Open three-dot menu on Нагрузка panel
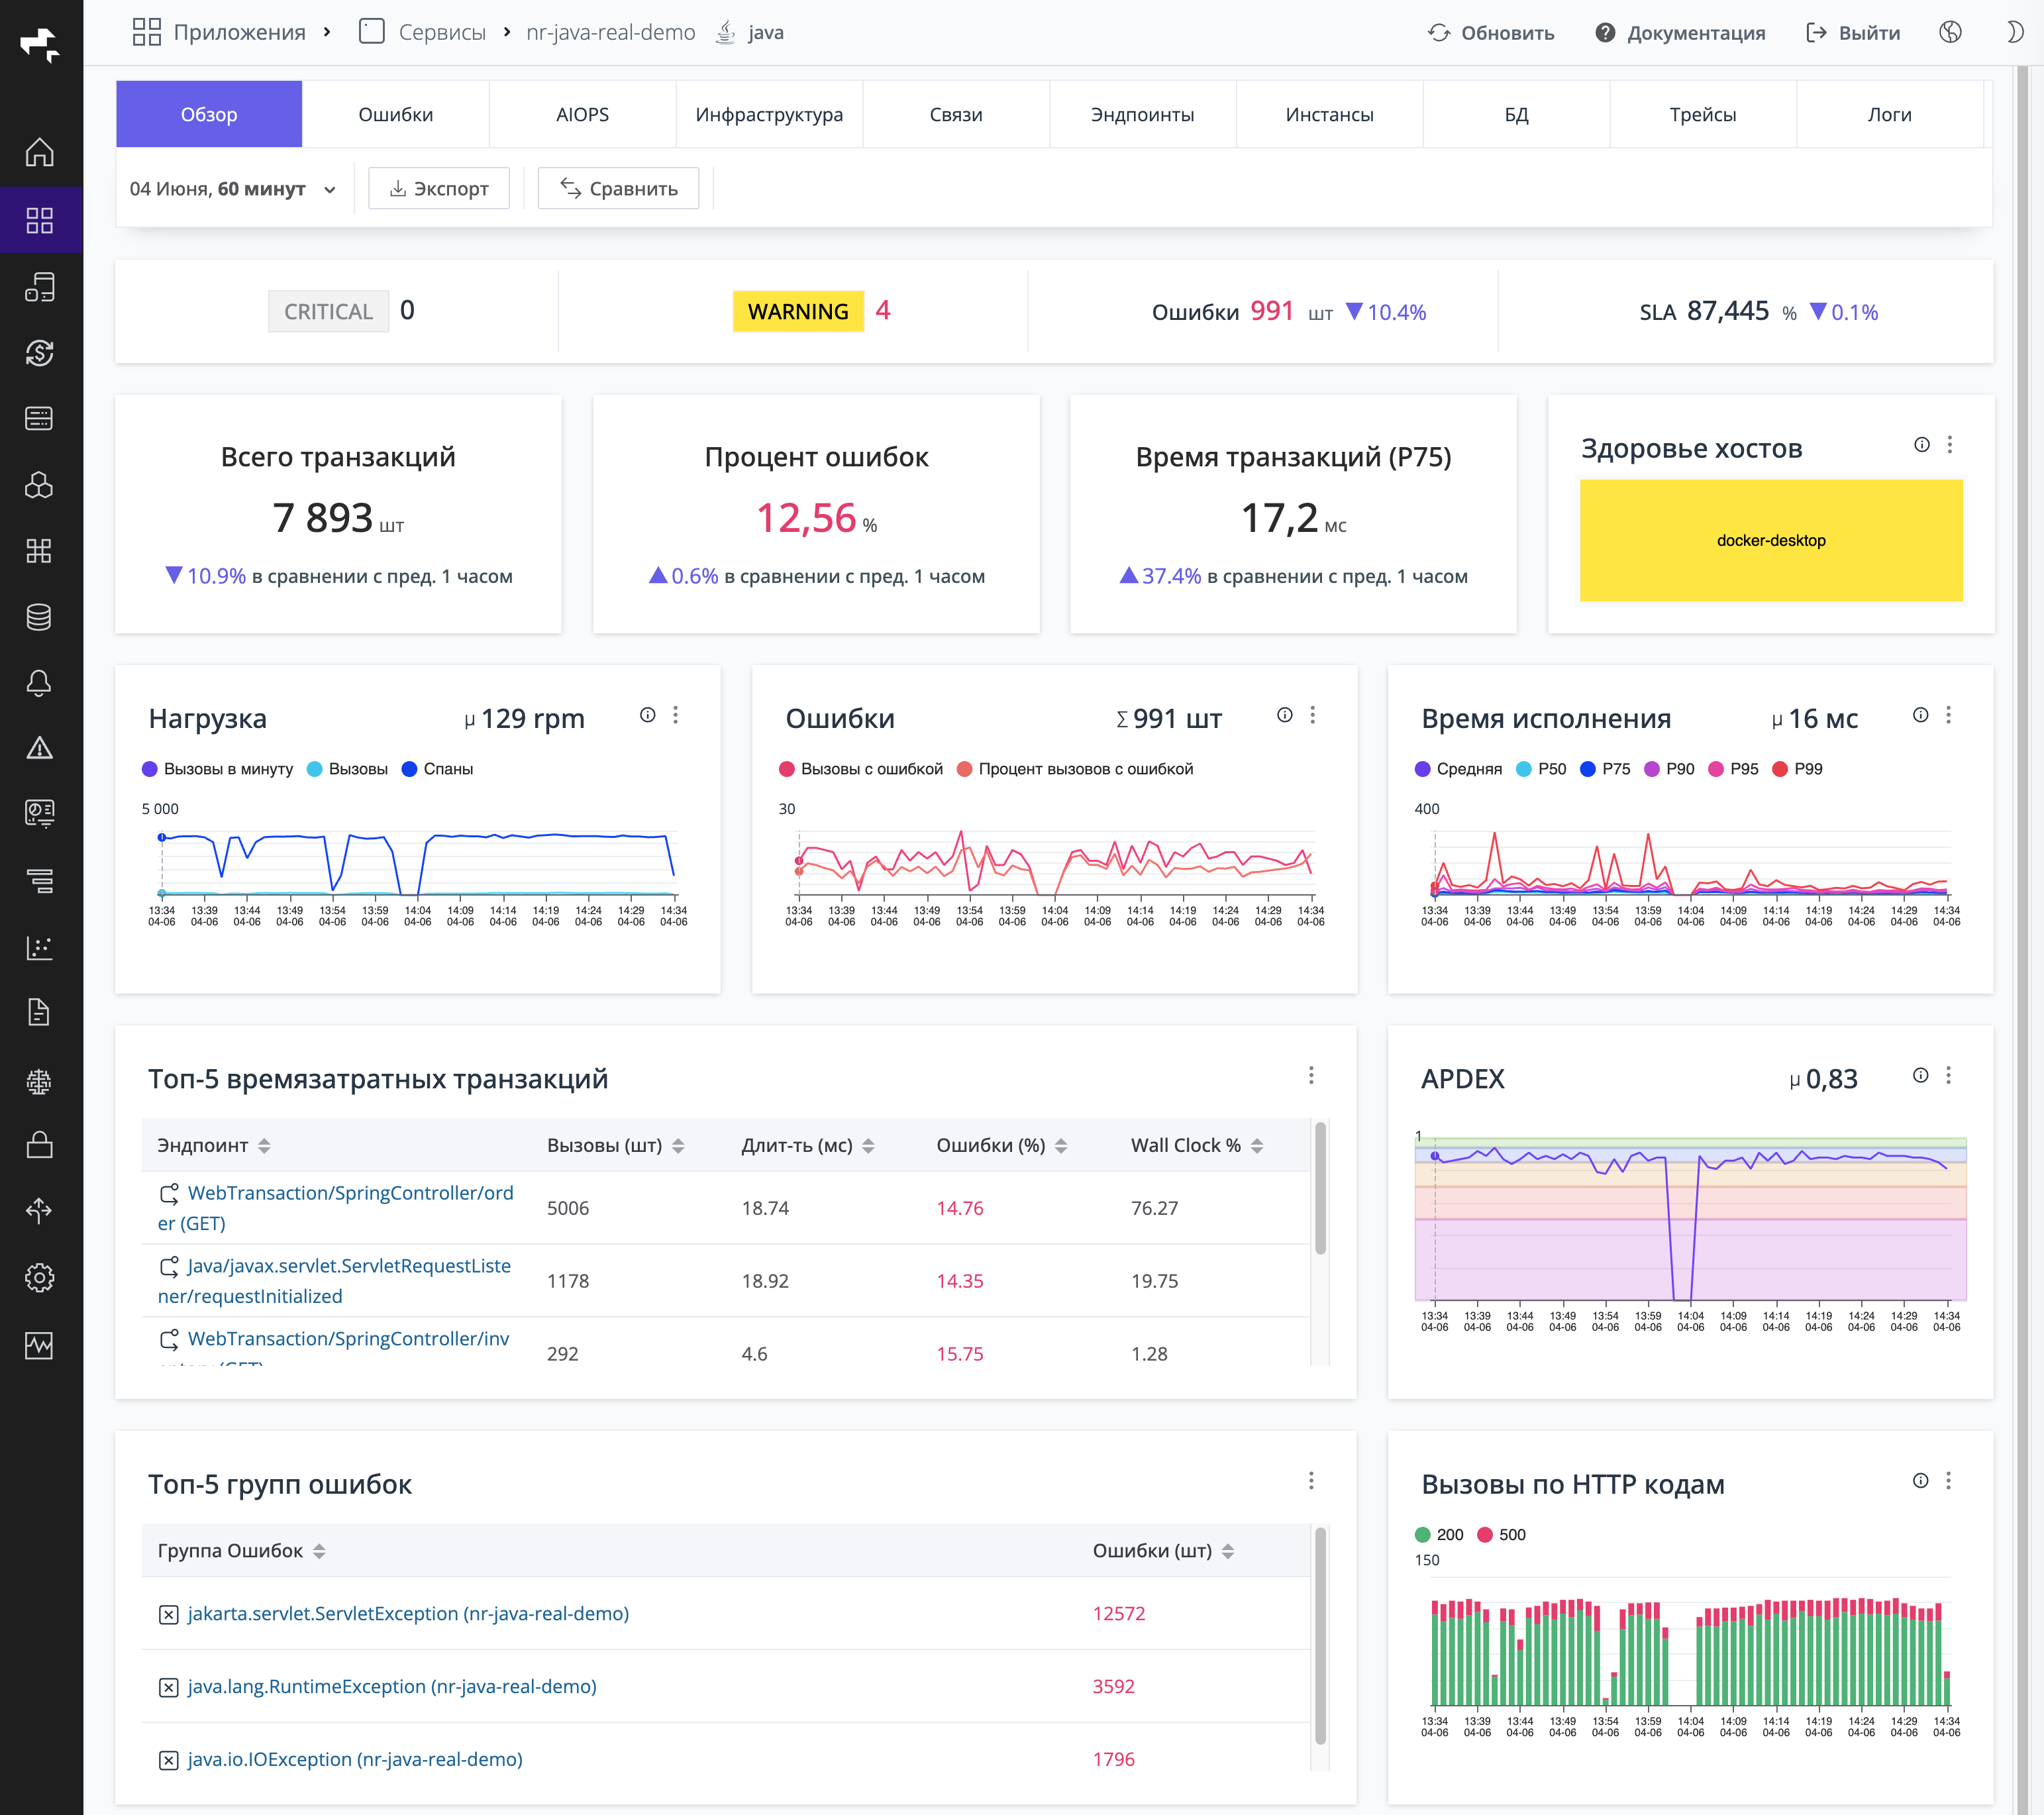The image size is (2044, 1815). click(676, 715)
